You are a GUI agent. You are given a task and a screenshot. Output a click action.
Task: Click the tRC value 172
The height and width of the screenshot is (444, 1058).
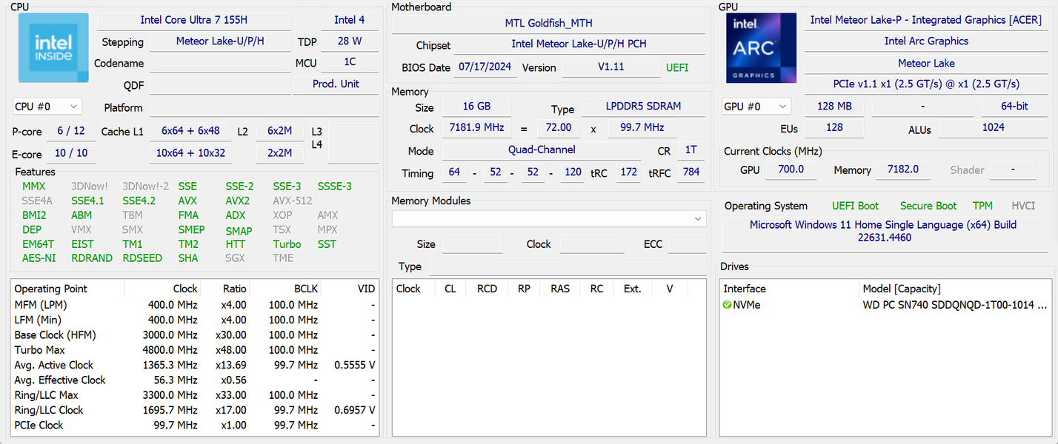point(629,172)
